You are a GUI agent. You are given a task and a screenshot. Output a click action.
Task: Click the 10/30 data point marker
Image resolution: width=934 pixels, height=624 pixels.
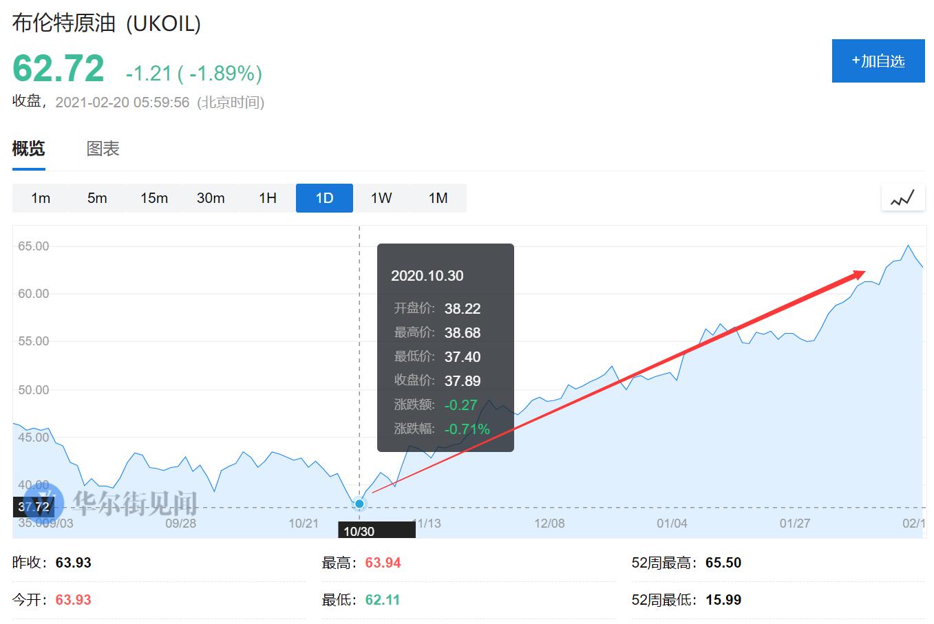pos(359,504)
